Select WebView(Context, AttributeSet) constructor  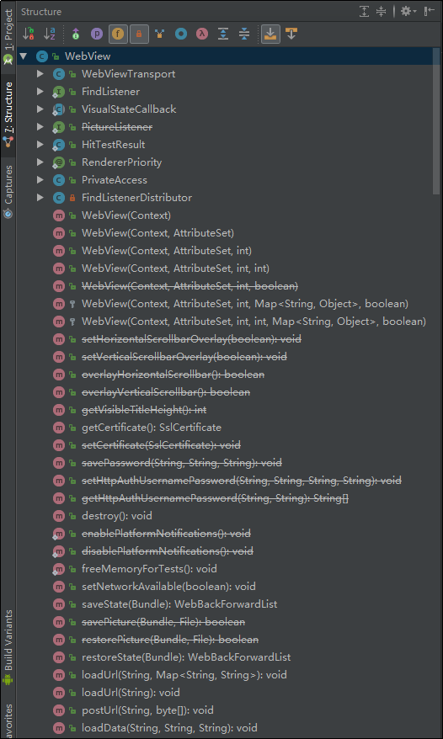pos(157,233)
